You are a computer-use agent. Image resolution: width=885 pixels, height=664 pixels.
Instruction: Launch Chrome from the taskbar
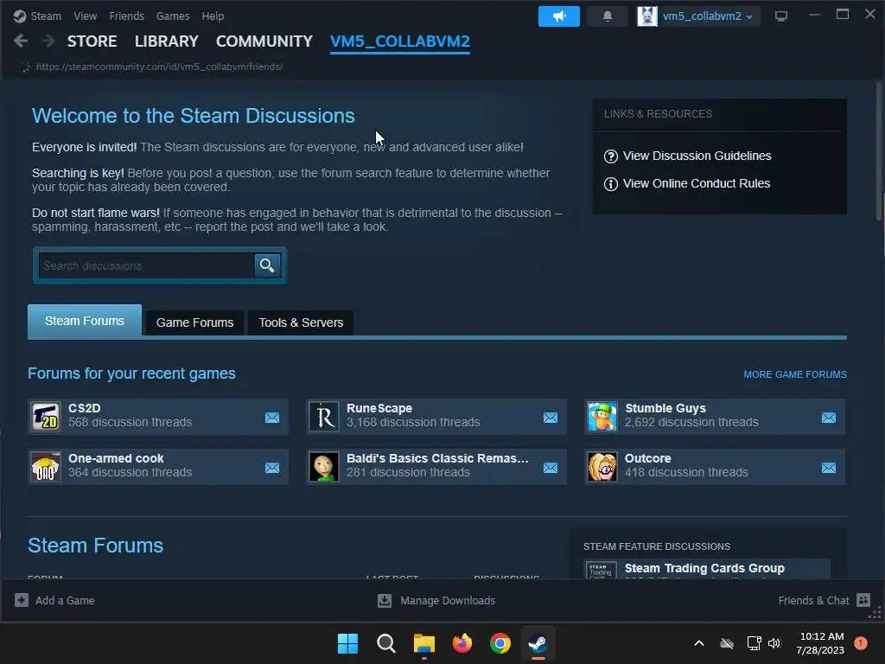pyautogui.click(x=500, y=643)
